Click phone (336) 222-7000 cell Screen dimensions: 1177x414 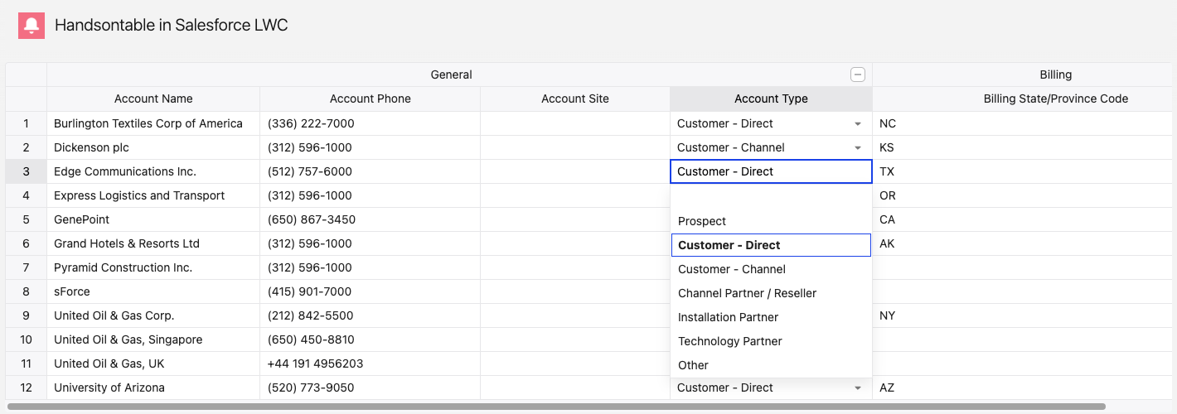point(371,123)
